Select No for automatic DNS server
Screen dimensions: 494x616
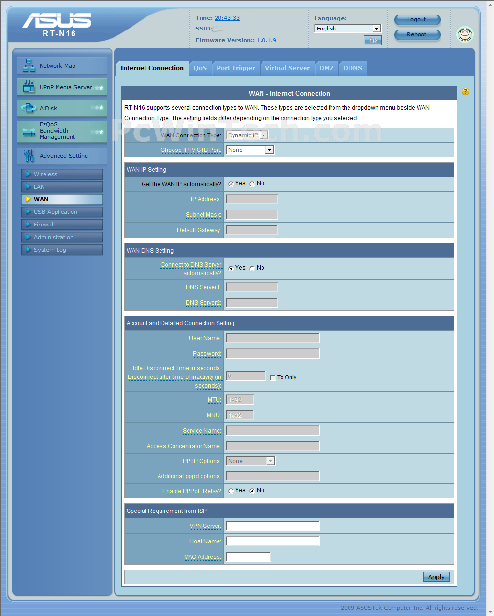tap(252, 269)
